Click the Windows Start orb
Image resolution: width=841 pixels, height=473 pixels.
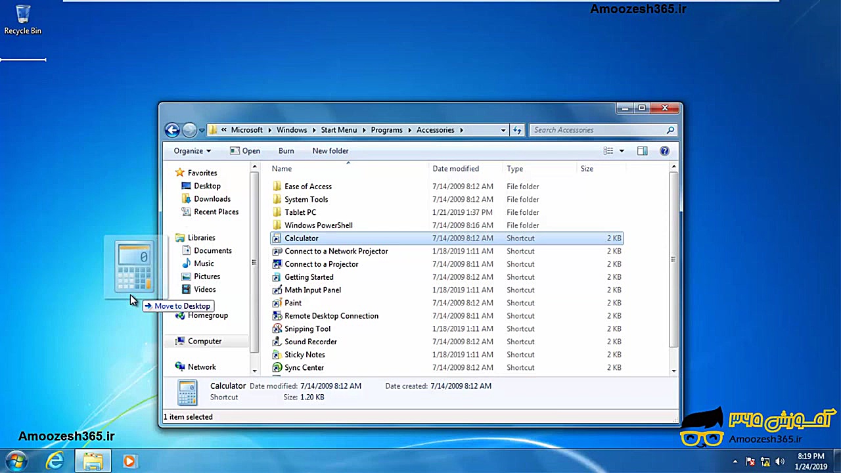coord(16,461)
